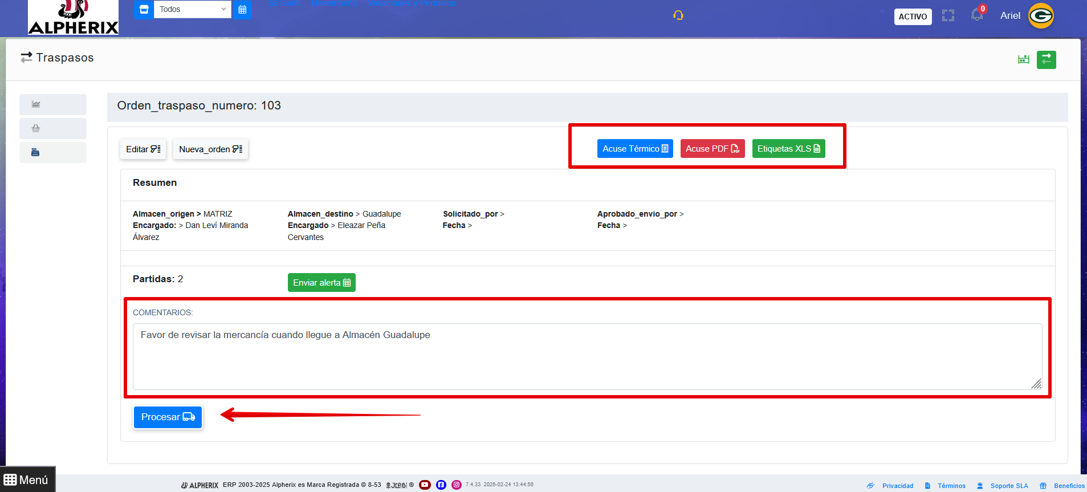
Task: Enter fullscreen mode via the expand icon
Action: click(947, 16)
